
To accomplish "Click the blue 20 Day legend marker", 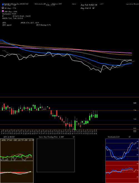I will (x=3, y=5).
